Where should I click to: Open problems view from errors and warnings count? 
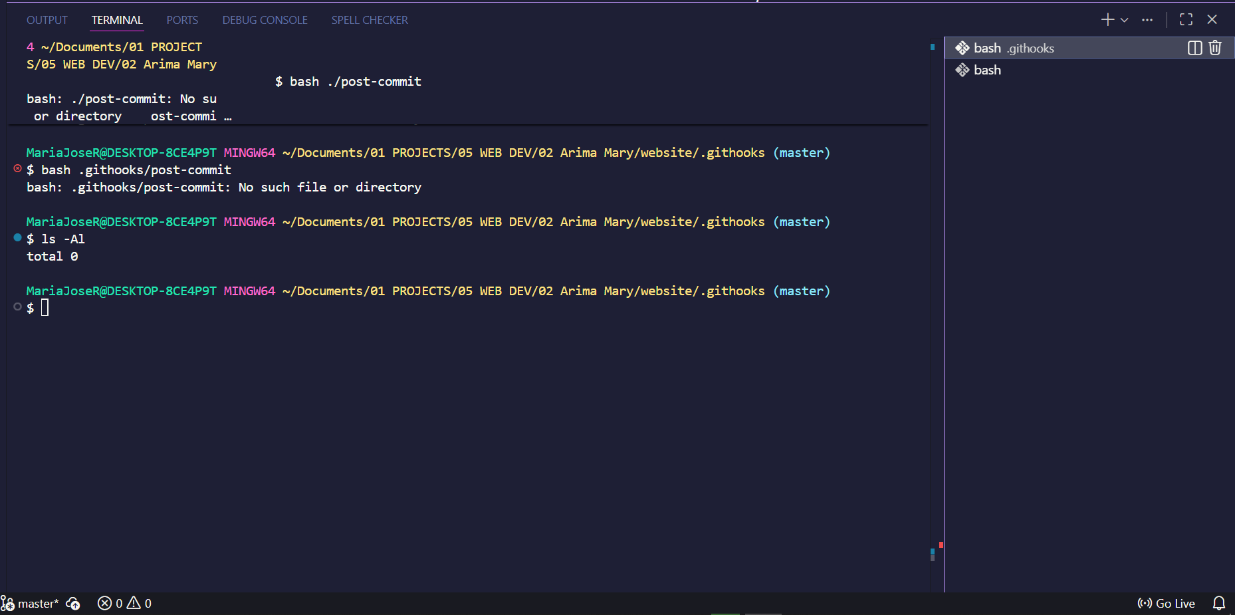124,604
